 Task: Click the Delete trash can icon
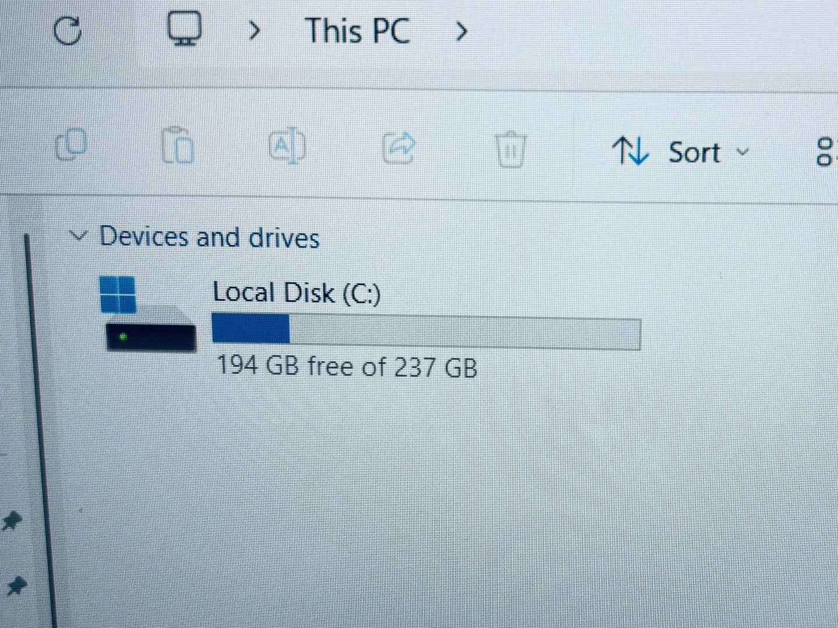coord(510,149)
